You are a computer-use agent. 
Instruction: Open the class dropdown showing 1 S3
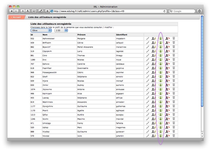(61, 30)
